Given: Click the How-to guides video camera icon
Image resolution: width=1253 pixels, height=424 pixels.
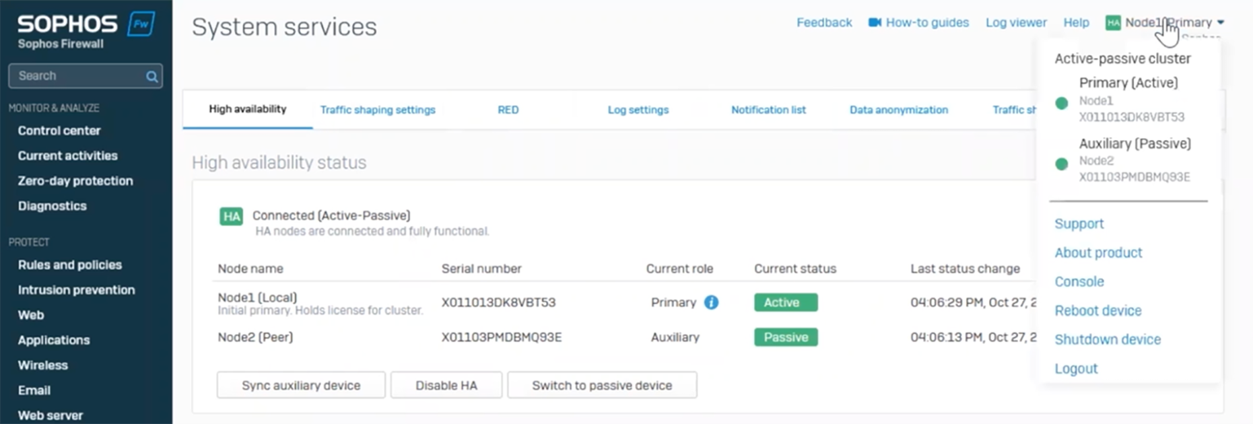Looking at the screenshot, I should [875, 23].
